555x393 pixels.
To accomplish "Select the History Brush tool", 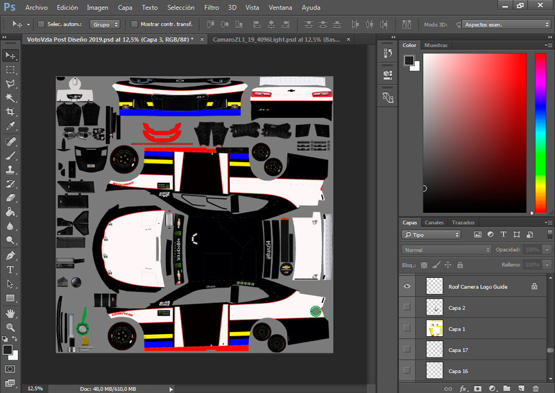I will [x=10, y=184].
